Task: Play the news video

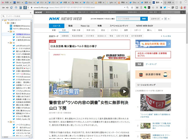Action: (x=124, y=91)
